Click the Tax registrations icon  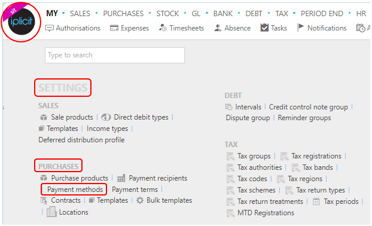[284, 157]
